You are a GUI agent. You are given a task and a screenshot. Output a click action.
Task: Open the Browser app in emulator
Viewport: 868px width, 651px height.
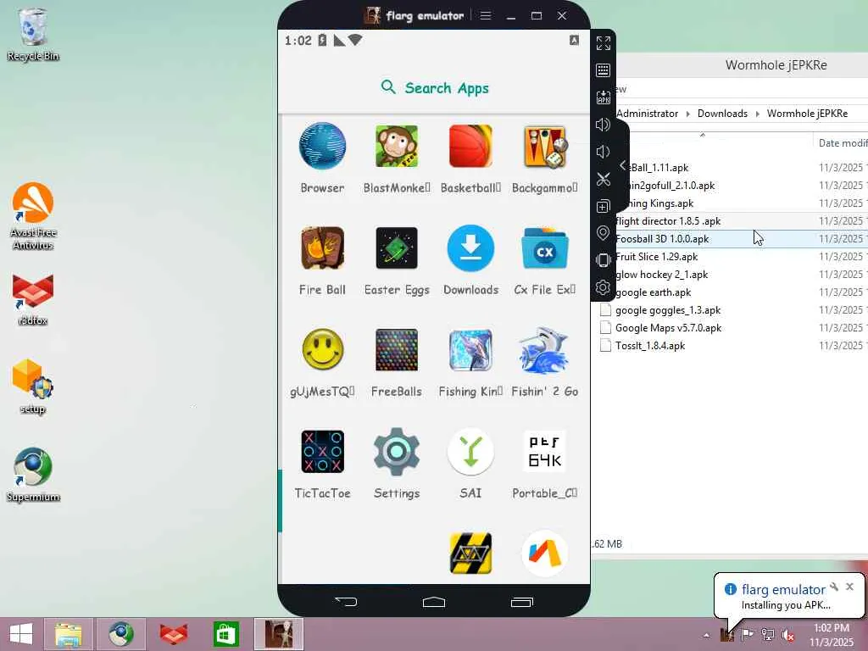(x=322, y=146)
